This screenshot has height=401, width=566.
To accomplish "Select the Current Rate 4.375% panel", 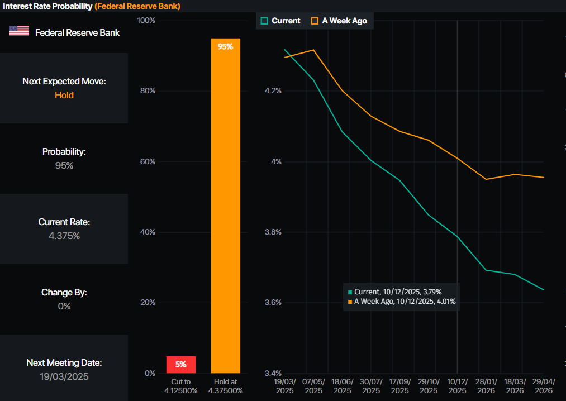I will (x=64, y=229).
